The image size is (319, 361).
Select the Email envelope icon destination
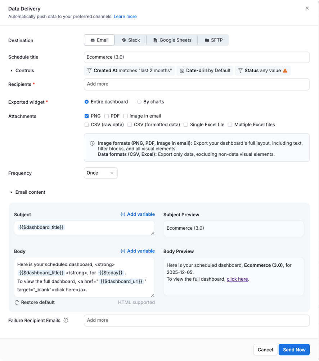[92, 40]
